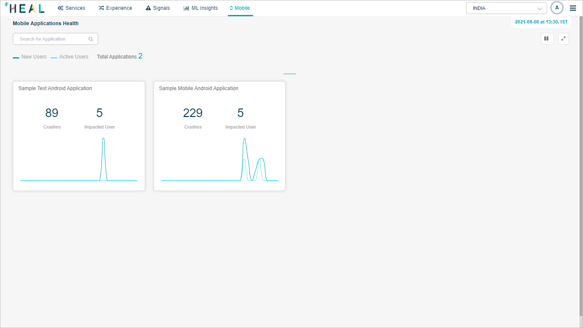Click 229 crashes value
583x328 pixels.
pyautogui.click(x=193, y=113)
